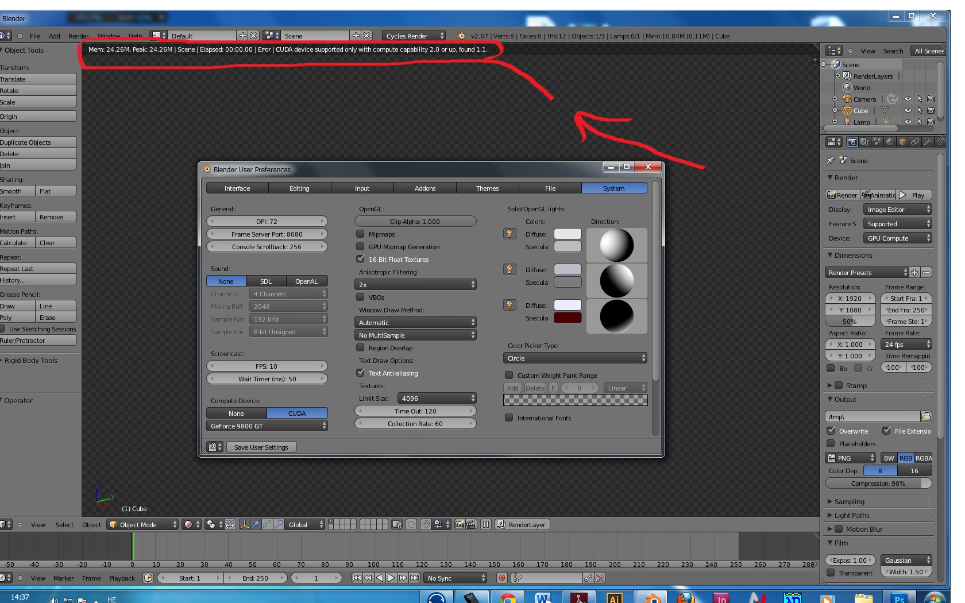
Task: Toggle the timeline use preview range clock icon
Action: tap(148, 578)
